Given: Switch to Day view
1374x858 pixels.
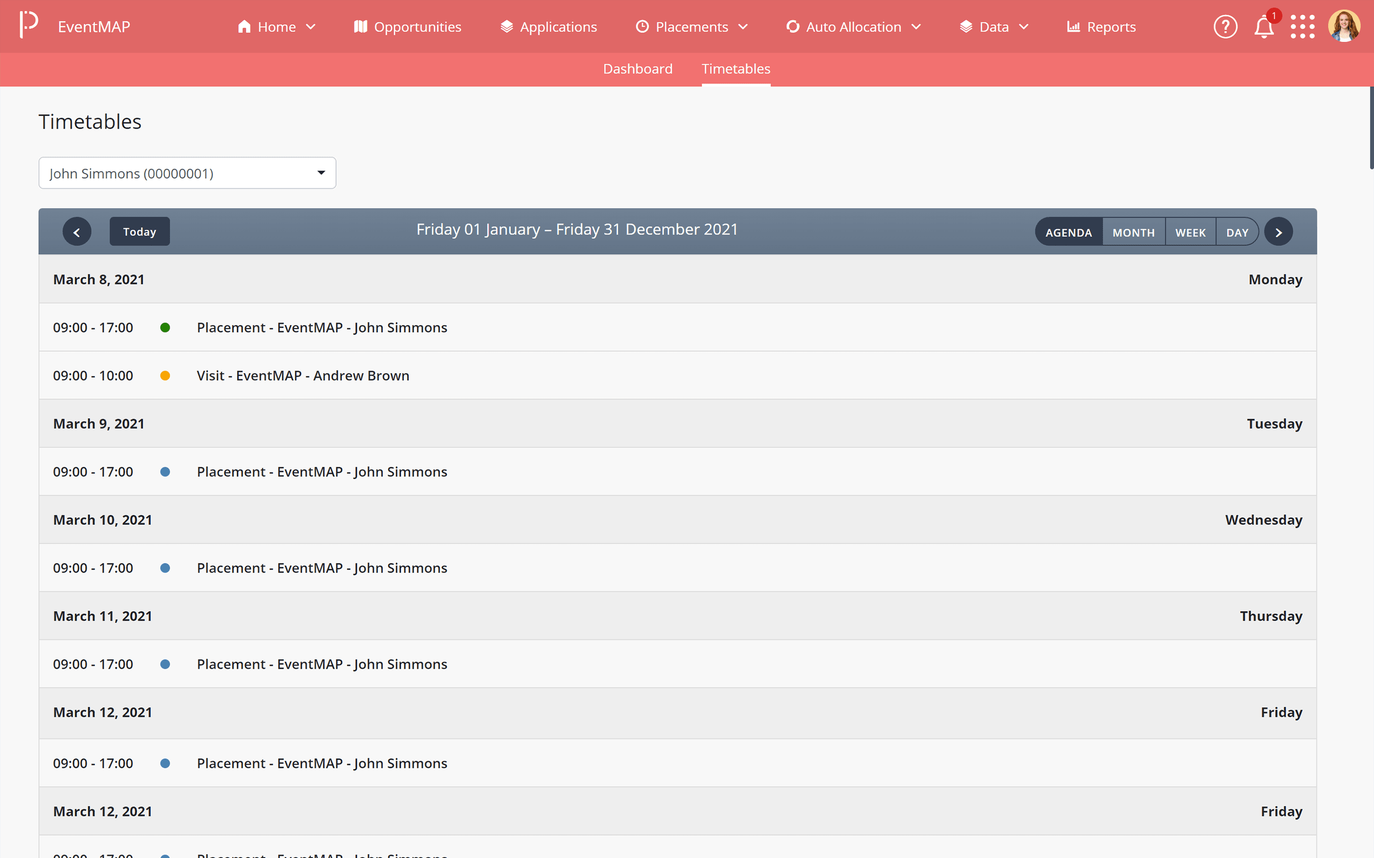Looking at the screenshot, I should coord(1237,232).
